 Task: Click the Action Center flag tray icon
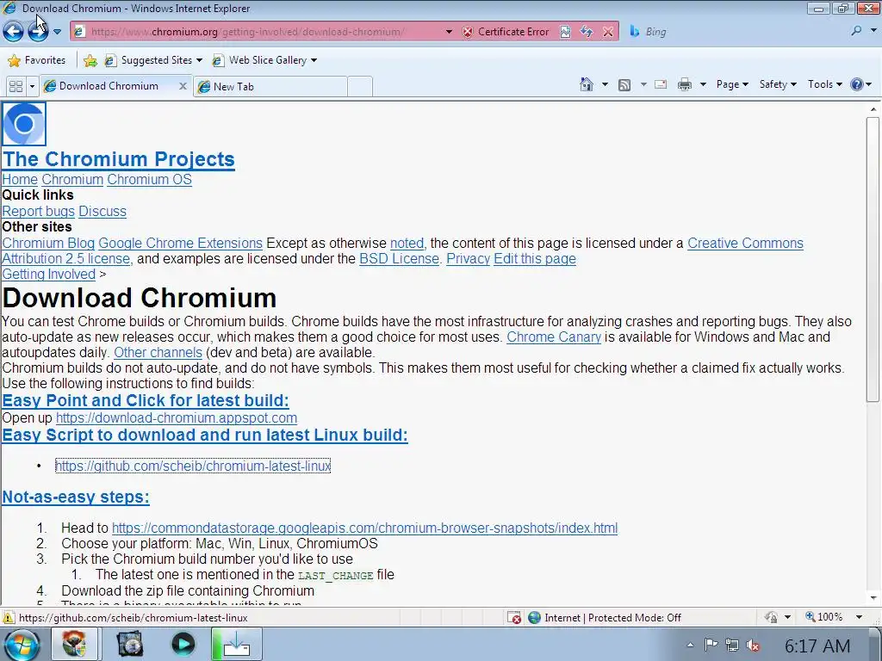pos(711,645)
